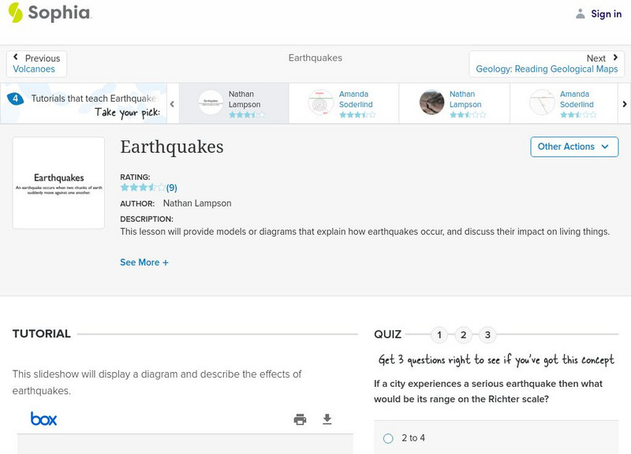Click the star rating under Earthquakes title

click(x=143, y=188)
